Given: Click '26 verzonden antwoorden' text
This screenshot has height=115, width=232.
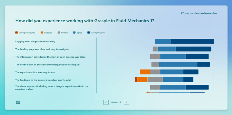Looking at the screenshot, I should pyautogui.click(x=199, y=13).
